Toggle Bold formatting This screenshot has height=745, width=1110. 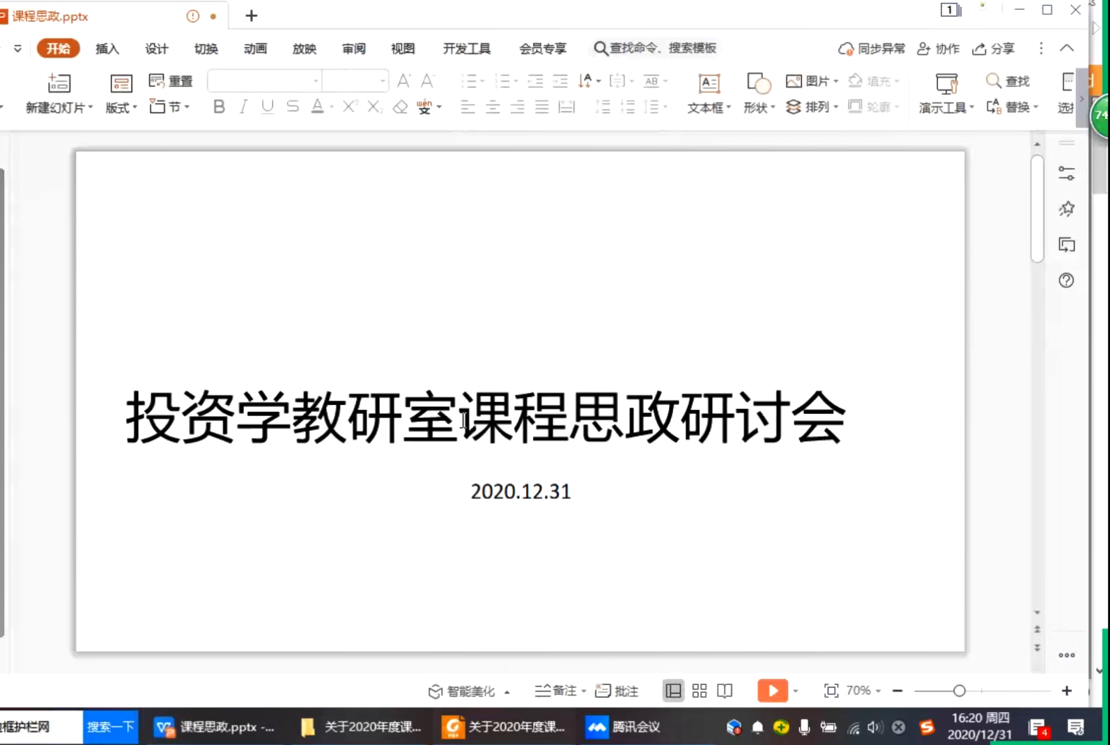219,107
